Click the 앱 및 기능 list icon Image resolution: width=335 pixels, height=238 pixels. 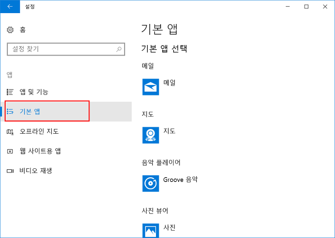(10, 92)
